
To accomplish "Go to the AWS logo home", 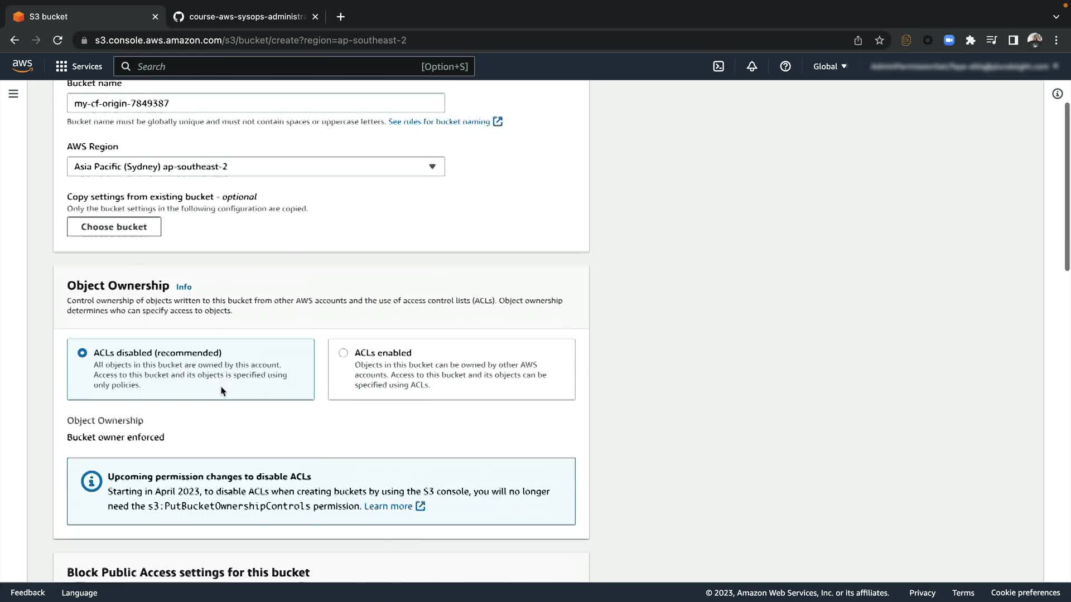I will pyautogui.click(x=22, y=66).
